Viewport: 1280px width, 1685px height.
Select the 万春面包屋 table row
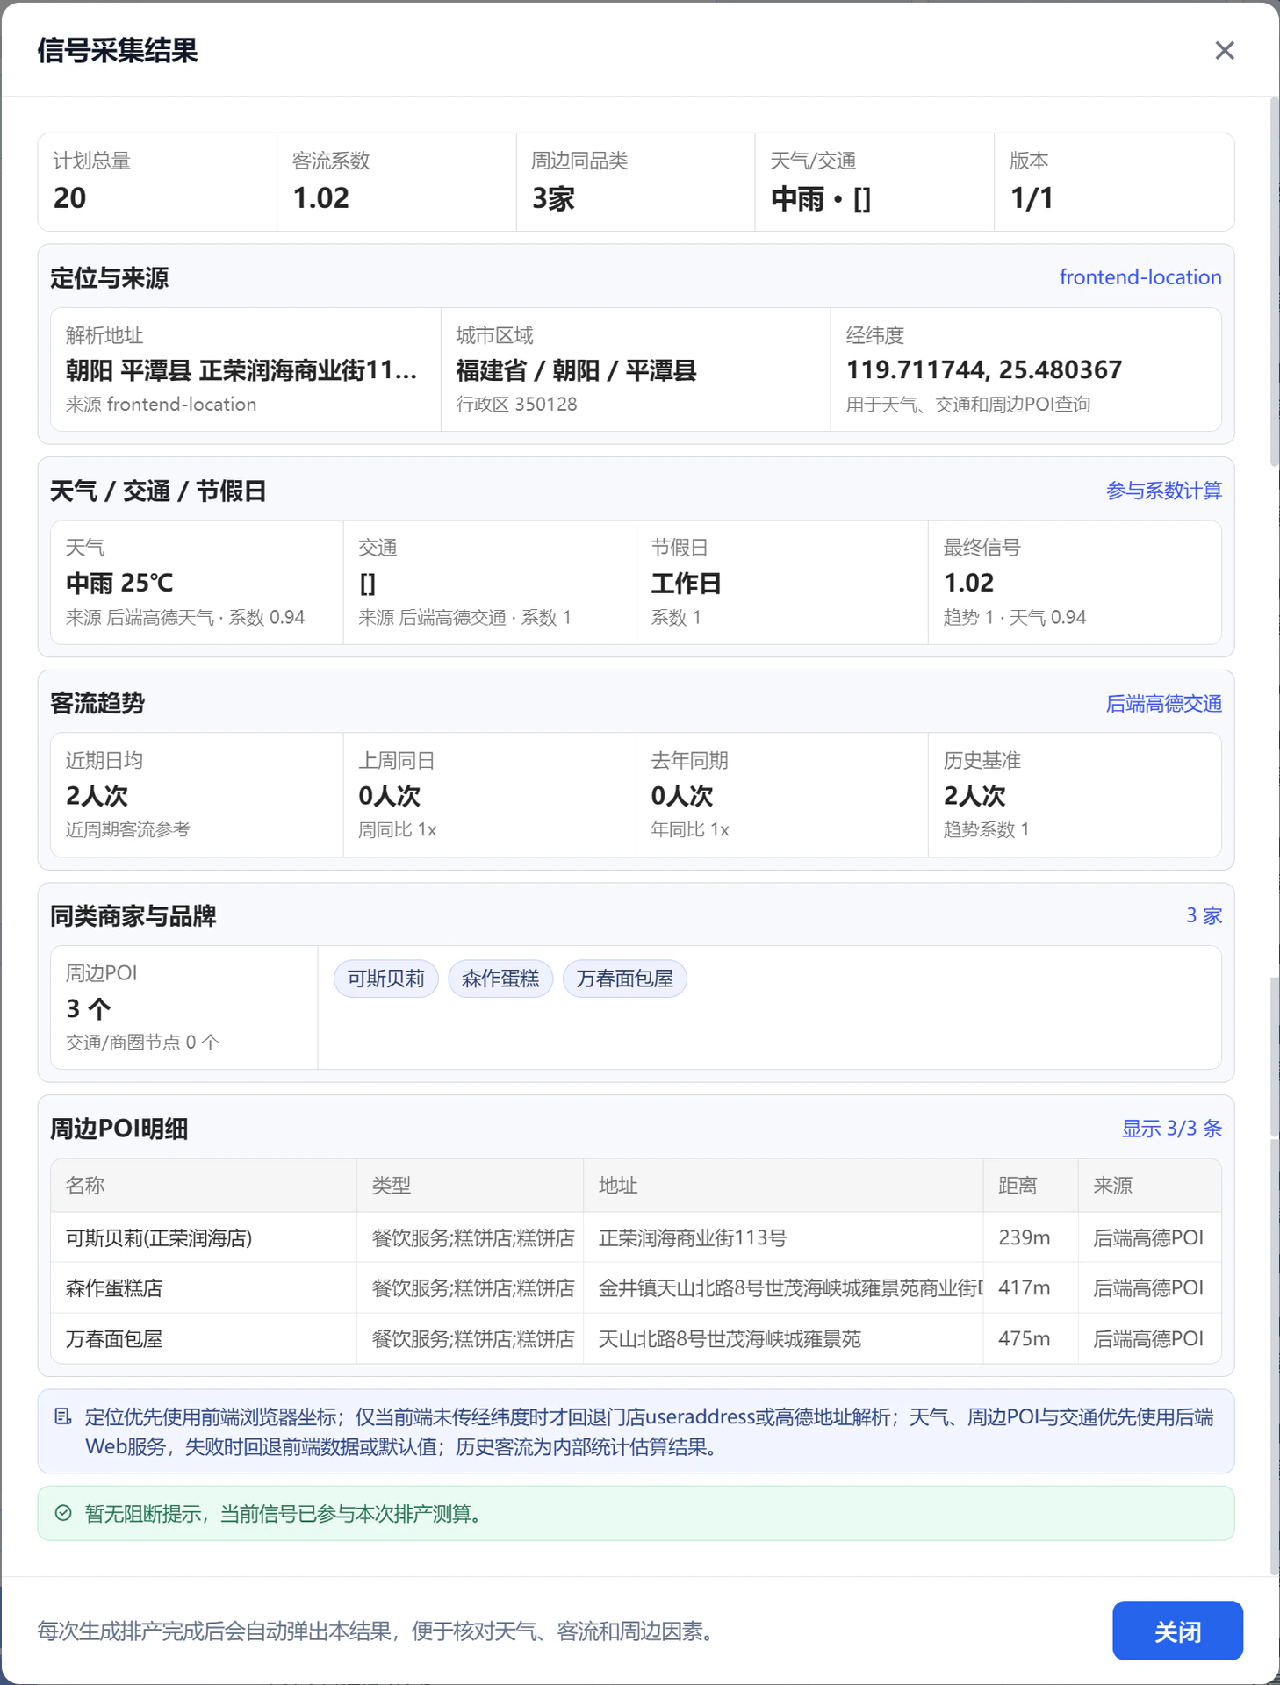(636, 1338)
